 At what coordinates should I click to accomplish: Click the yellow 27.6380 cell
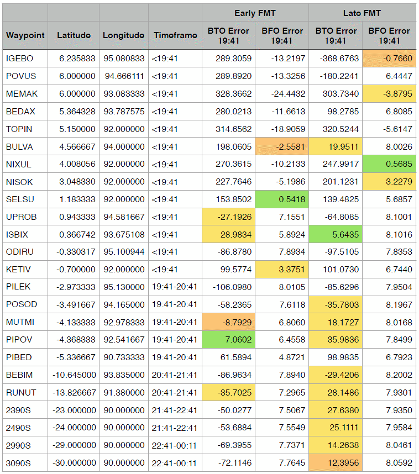336,410
